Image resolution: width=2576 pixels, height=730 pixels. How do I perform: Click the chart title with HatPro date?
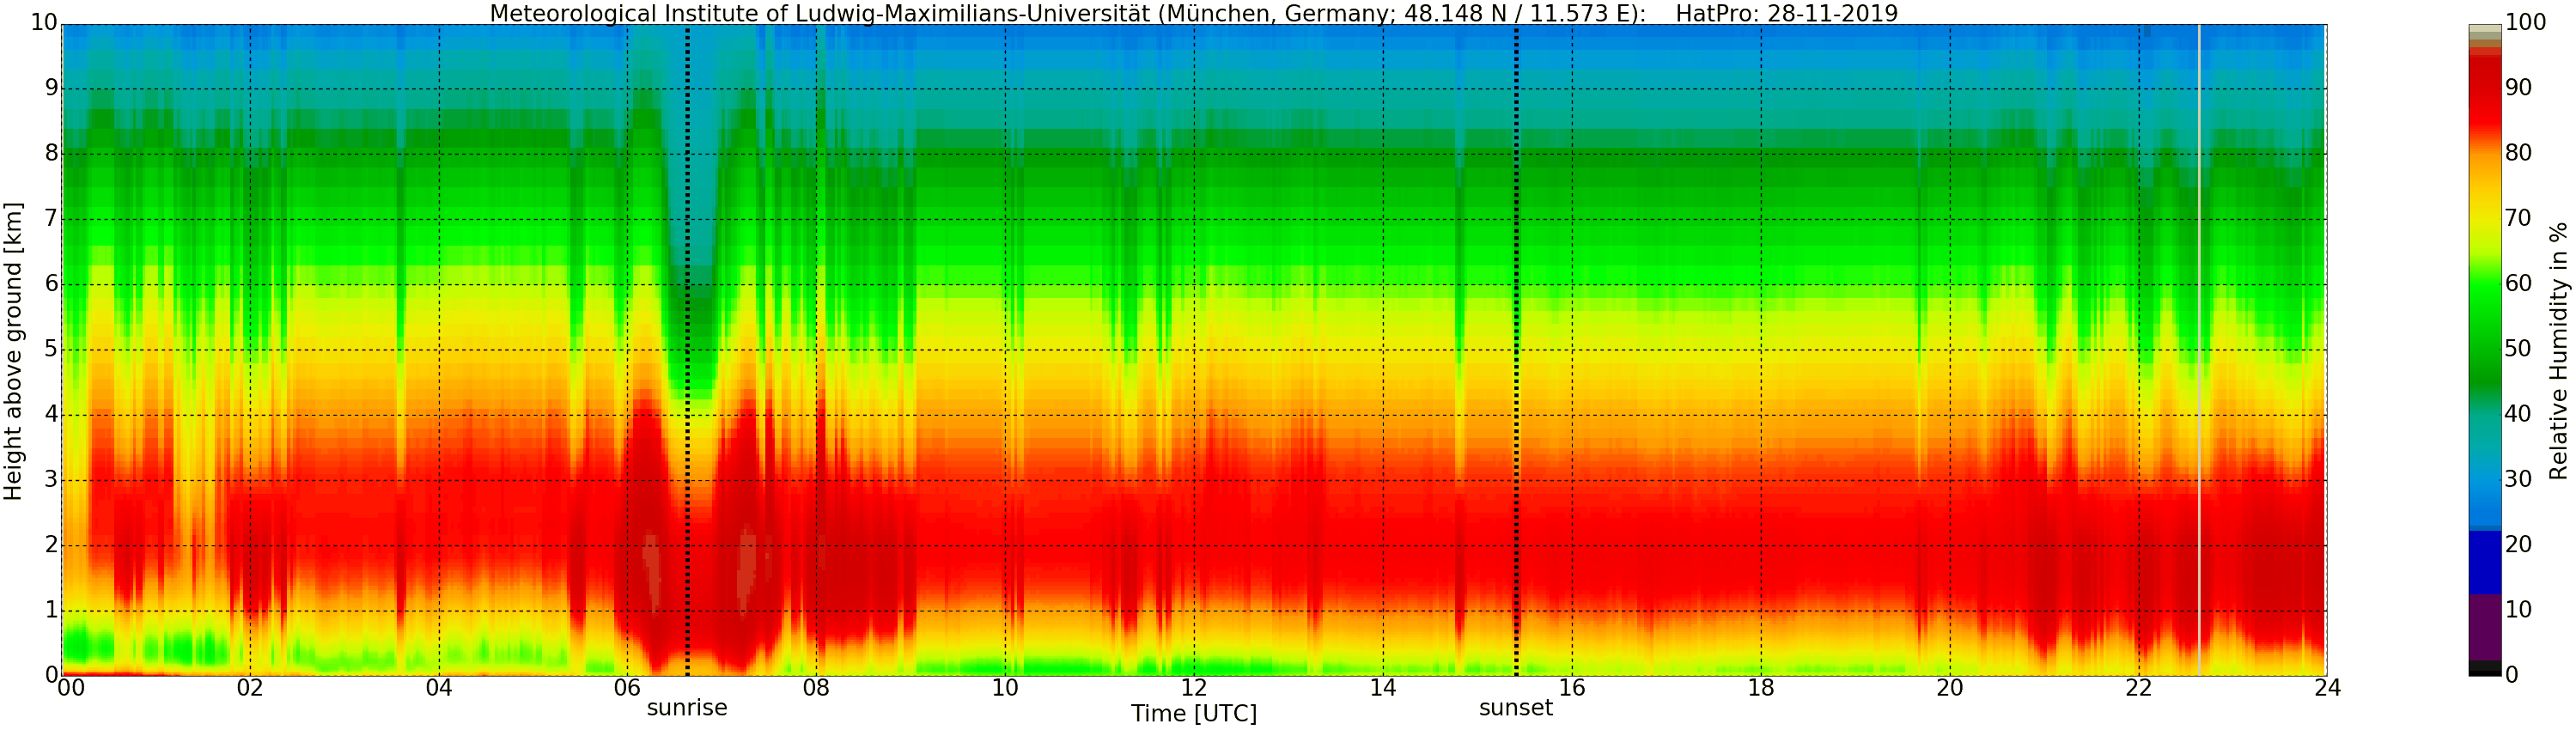point(1193,13)
